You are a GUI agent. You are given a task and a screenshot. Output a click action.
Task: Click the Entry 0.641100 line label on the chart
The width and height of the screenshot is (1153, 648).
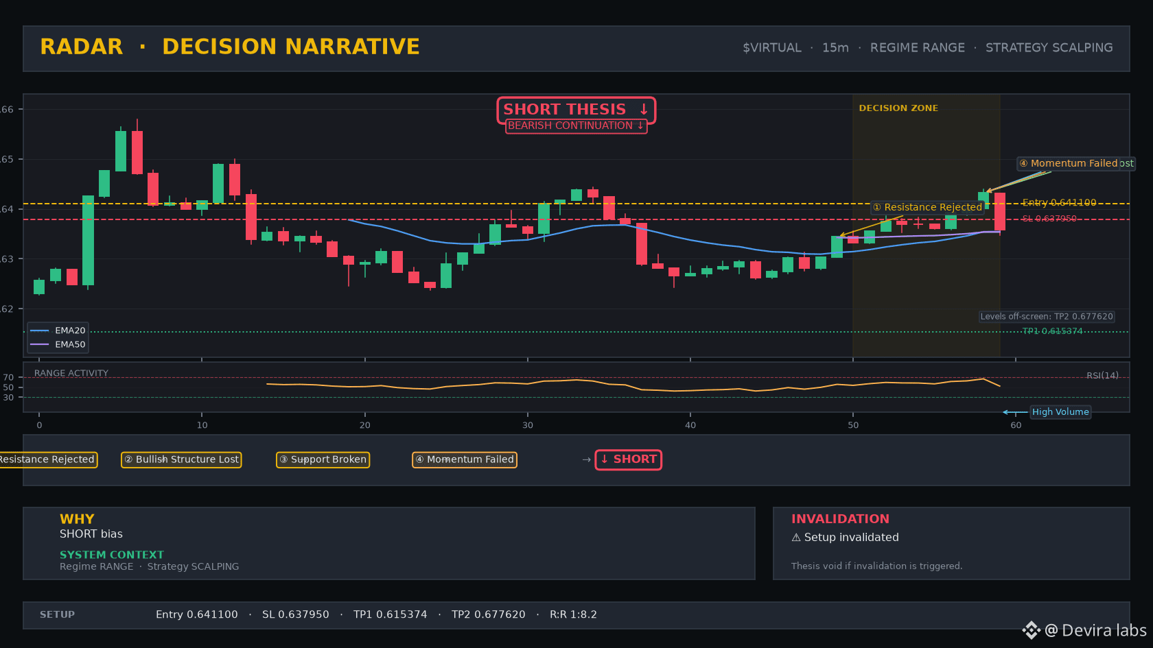tap(1059, 202)
